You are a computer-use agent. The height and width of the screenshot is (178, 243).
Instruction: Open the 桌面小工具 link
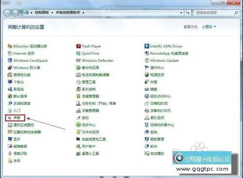coord(90,154)
